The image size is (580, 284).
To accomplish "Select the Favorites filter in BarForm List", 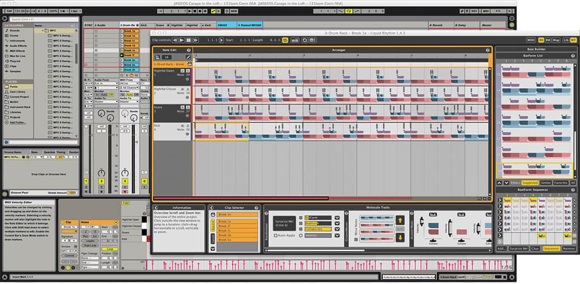I will [x=561, y=182].
